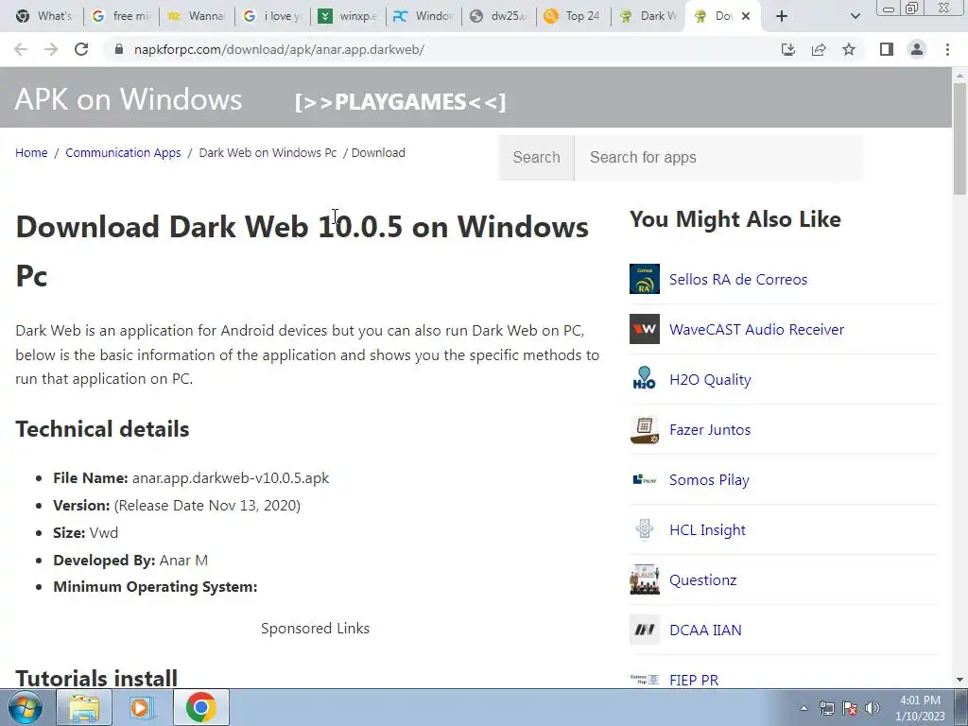Click the browser back arrow

[21, 49]
